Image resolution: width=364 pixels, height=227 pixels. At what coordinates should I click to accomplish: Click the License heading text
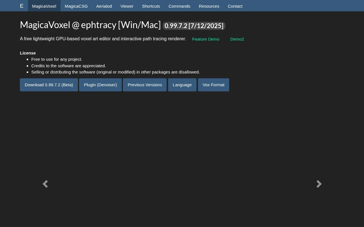(x=28, y=53)
